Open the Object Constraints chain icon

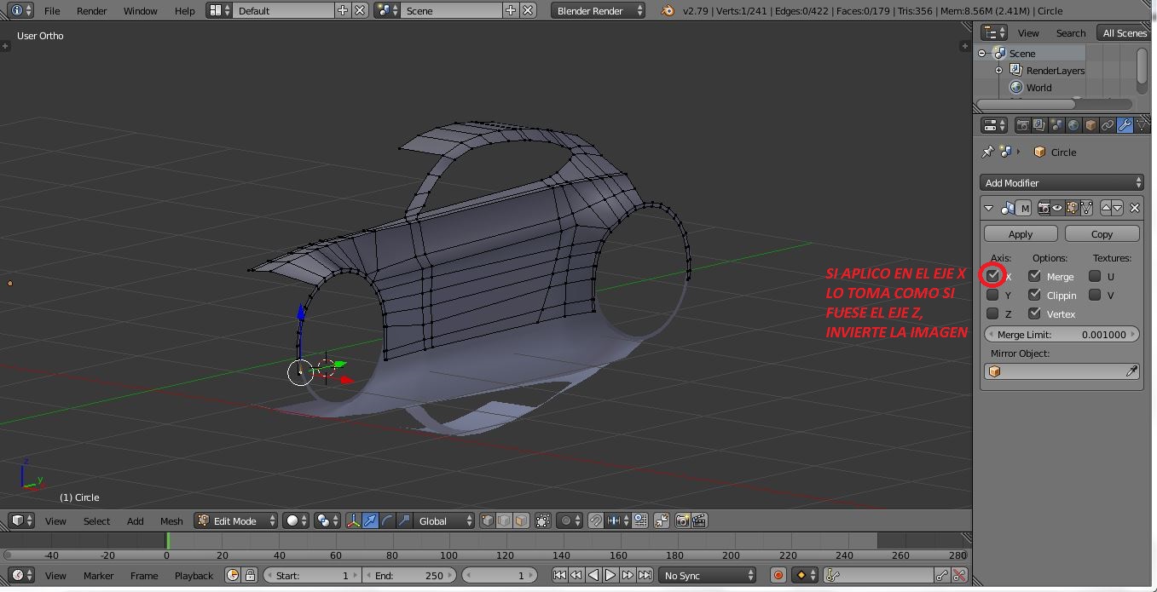1108,125
